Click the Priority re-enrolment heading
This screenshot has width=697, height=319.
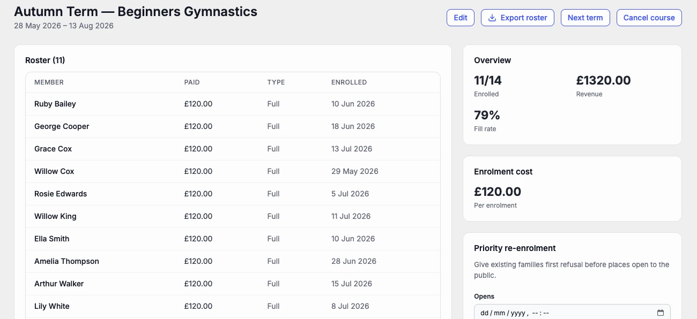click(515, 248)
